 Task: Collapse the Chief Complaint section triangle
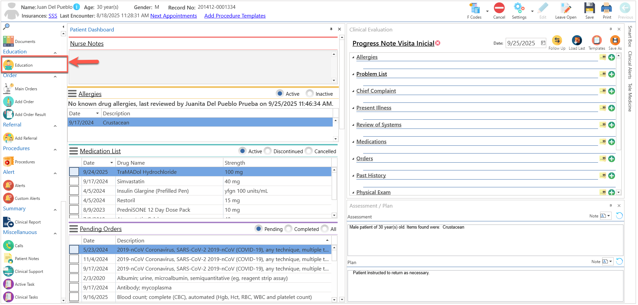[353, 91]
